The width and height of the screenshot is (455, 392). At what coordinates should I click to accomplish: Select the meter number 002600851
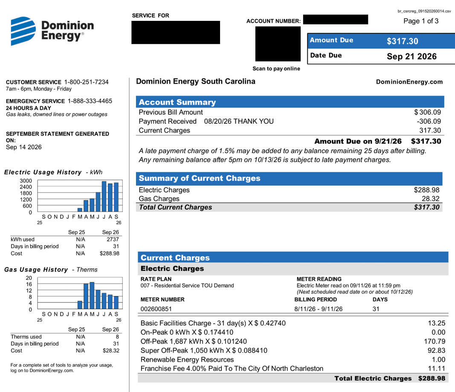coord(156,309)
